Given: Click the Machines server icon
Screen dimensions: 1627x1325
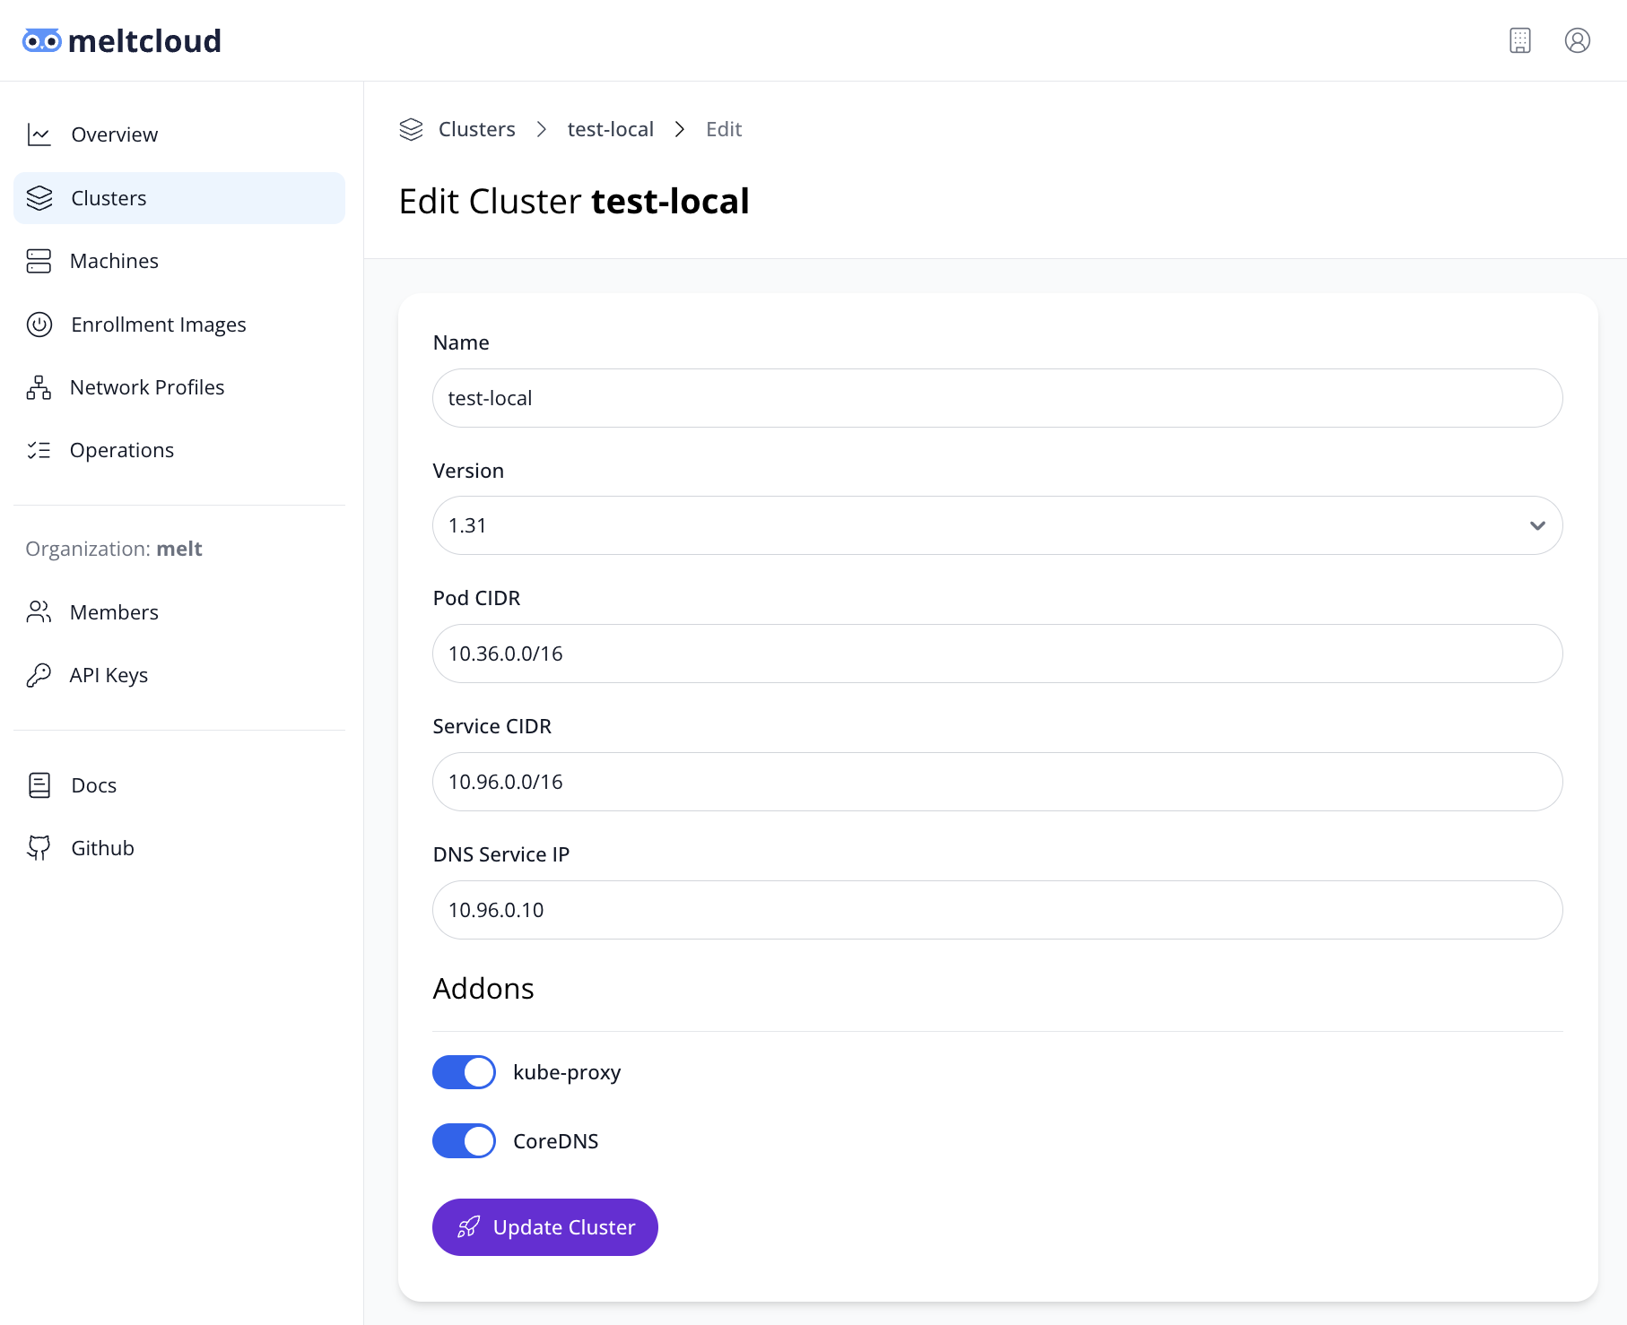Looking at the screenshot, I should pyautogui.click(x=39, y=261).
